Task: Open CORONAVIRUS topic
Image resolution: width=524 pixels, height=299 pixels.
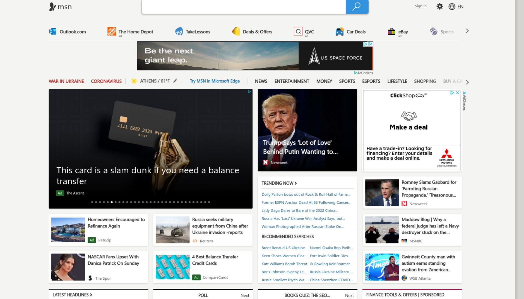Action: 106,81
